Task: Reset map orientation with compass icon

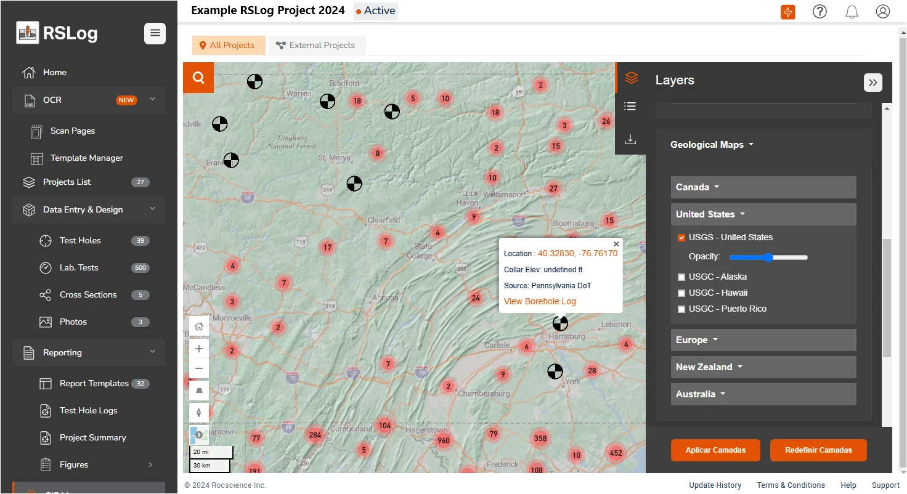Action: click(x=198, y=413)
